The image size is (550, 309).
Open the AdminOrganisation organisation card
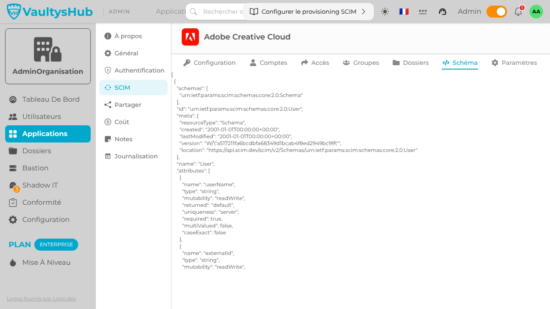click(48, 56)
